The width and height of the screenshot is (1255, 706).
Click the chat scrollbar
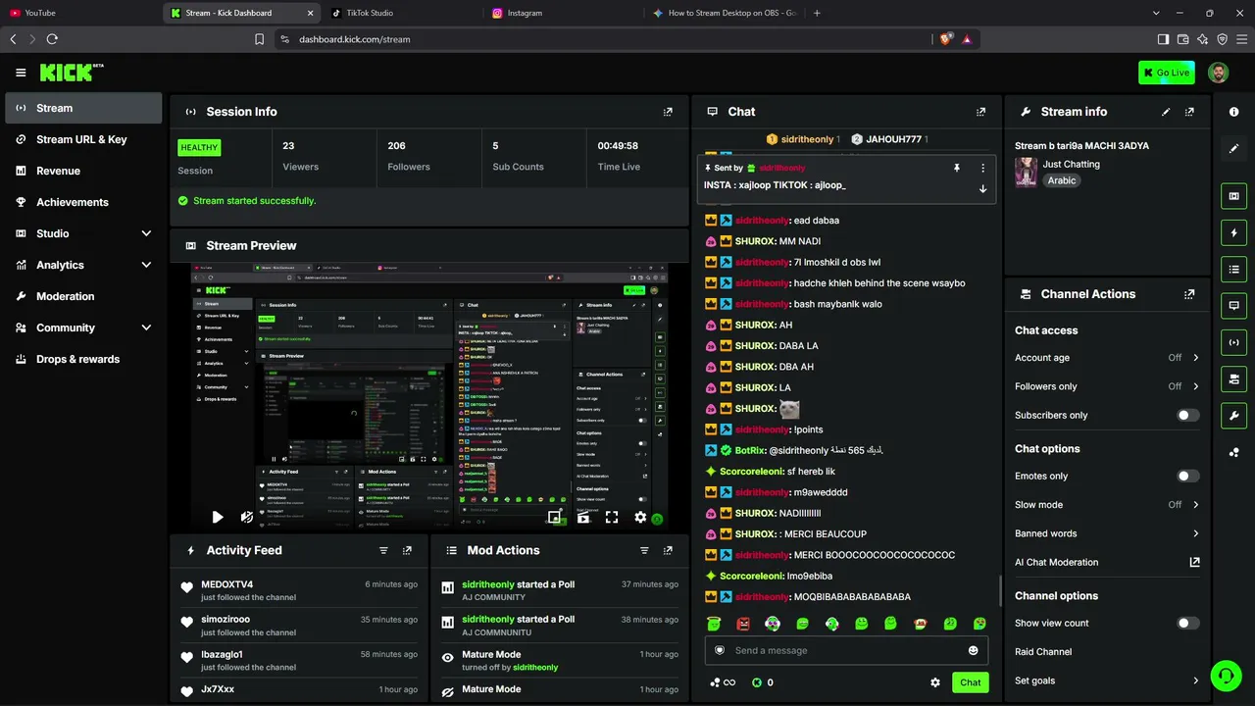998,588
